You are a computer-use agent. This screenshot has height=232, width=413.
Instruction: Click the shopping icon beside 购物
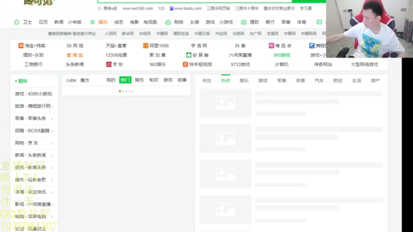[x=168, y=22]
